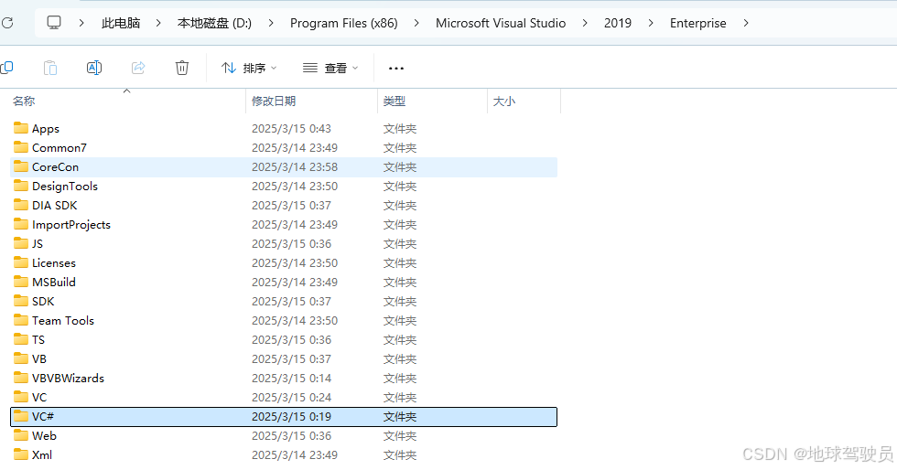The width and height of the screenshot is (897, 470).
Task: Select the VC folder icon
Action: [x=21, y=396]
